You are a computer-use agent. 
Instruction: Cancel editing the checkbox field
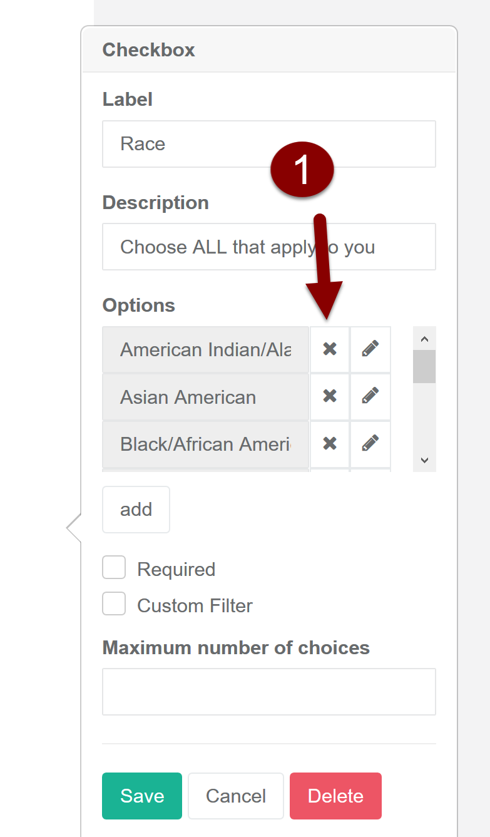click(x=236, y=796)
